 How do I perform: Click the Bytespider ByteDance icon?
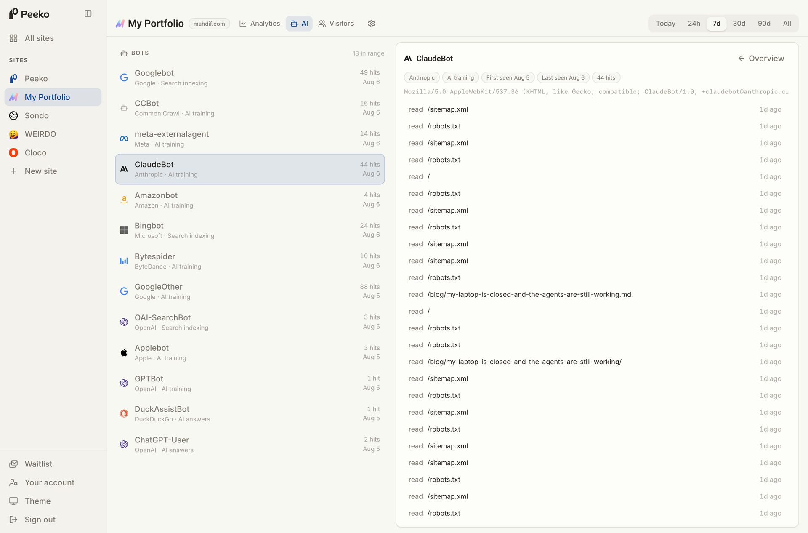pos(124,261)
